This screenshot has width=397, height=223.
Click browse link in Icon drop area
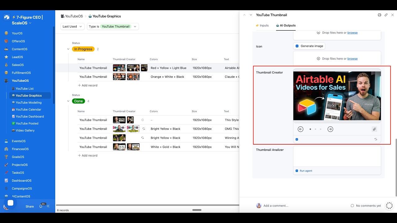[x=352, y=59]
